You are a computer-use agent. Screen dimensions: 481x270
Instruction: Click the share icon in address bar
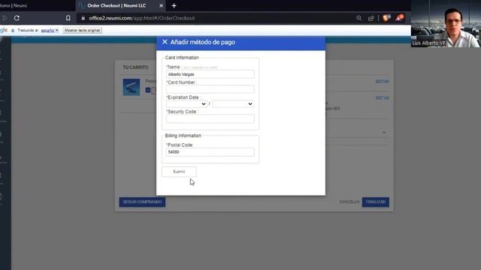pos(371,18)
